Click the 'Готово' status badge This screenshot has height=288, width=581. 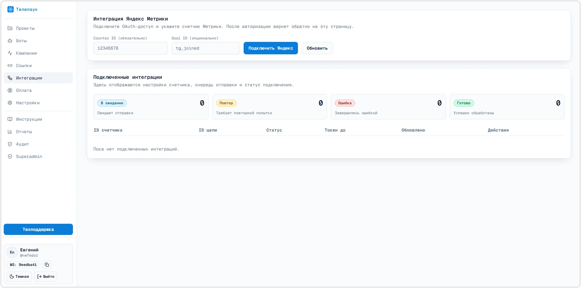click(464, 103)
